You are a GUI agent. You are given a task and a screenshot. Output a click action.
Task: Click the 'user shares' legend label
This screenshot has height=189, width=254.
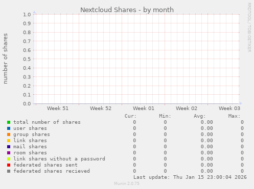pyautogui.click(x=30, y=128)
